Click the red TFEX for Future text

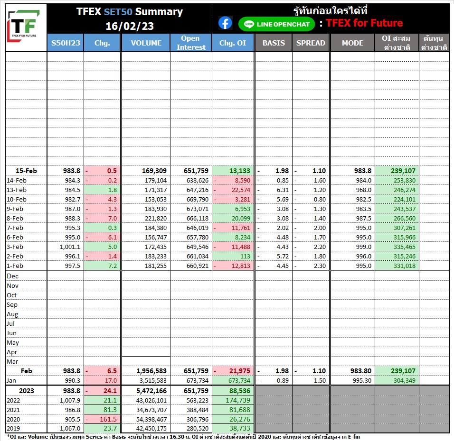pyautogui.click(x=364, y=23)
